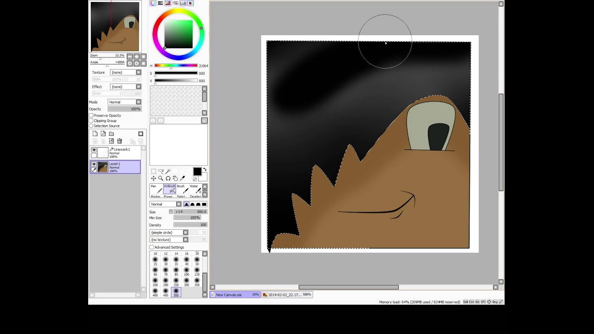594x334 pixels.
Task: Adjust the Hue slider
Action: point(176,66)
